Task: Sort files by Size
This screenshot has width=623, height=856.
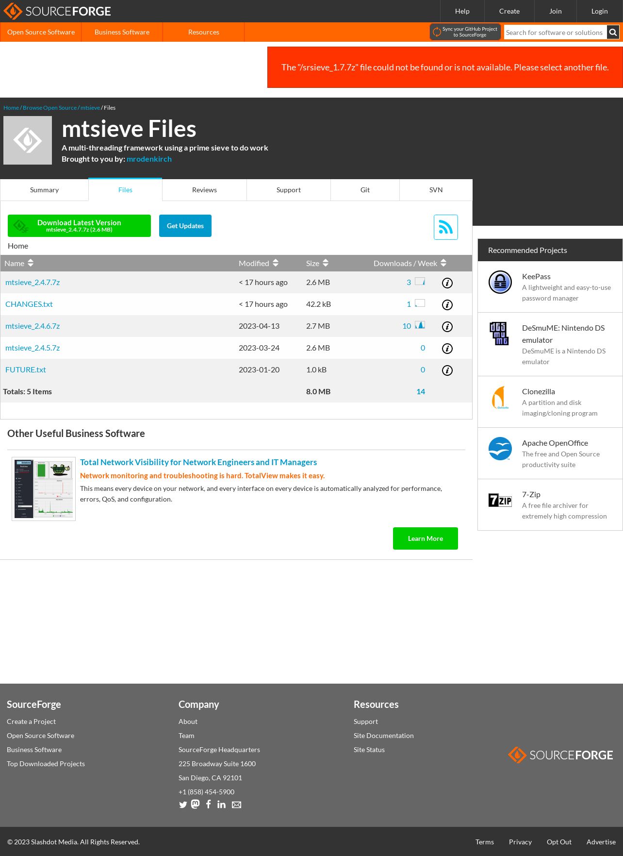Action: point(317,263)
